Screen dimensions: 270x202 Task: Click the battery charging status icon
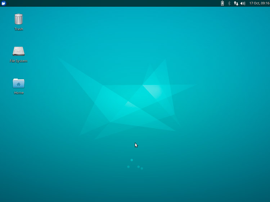click(222, 3)
